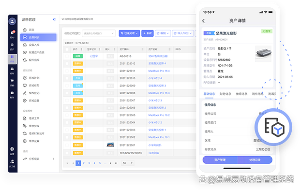Expand the 编辑 dropdown button
The height and width of the screenshot is (190, 300).
pyautogui.click(x=163, y=33)
